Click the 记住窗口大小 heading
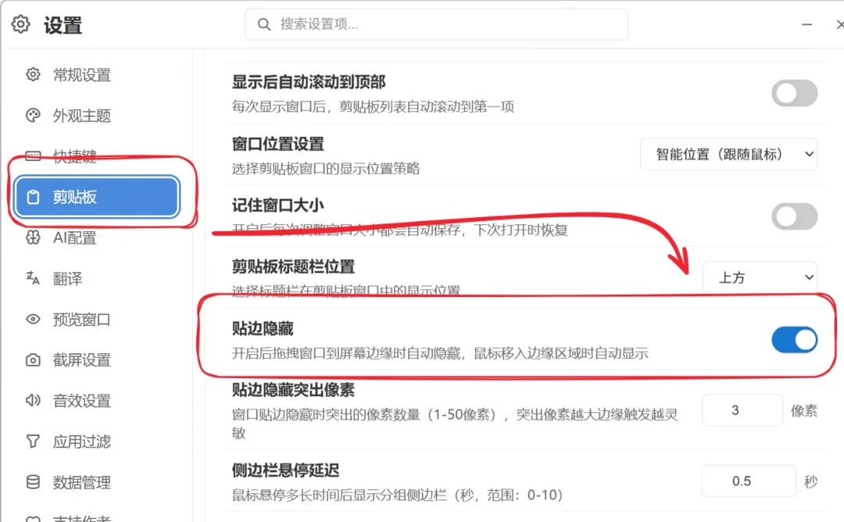Viewport: 844px width, 522px height. (277, 205)
